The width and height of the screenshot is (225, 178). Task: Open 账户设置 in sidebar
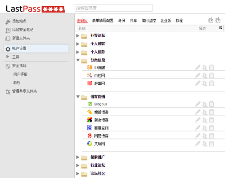36,48
